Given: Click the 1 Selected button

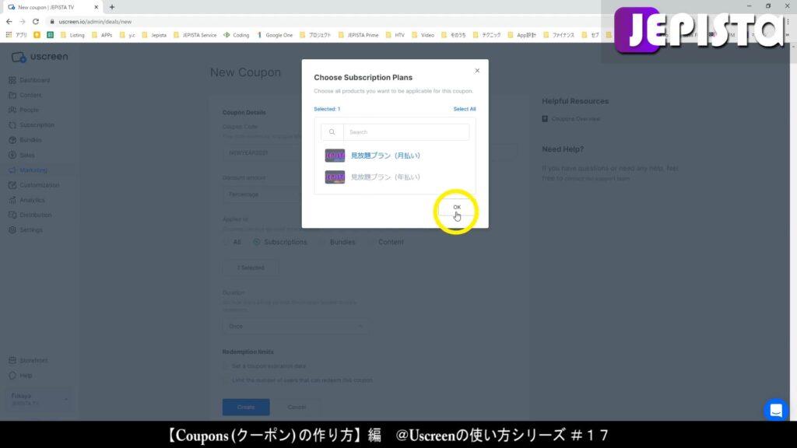Looking at the screenshot, I should click(251, 268).
